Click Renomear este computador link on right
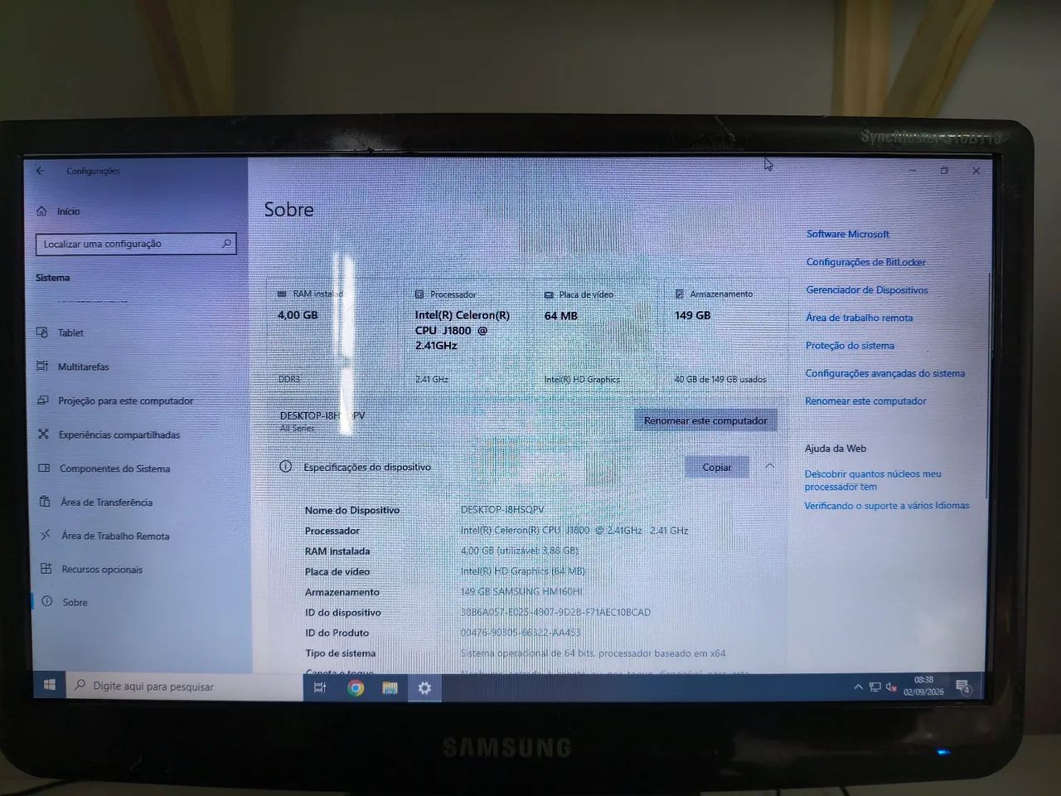Viewport: 1061px width, 796px height. pyautogui.click(x=865, y=400)
